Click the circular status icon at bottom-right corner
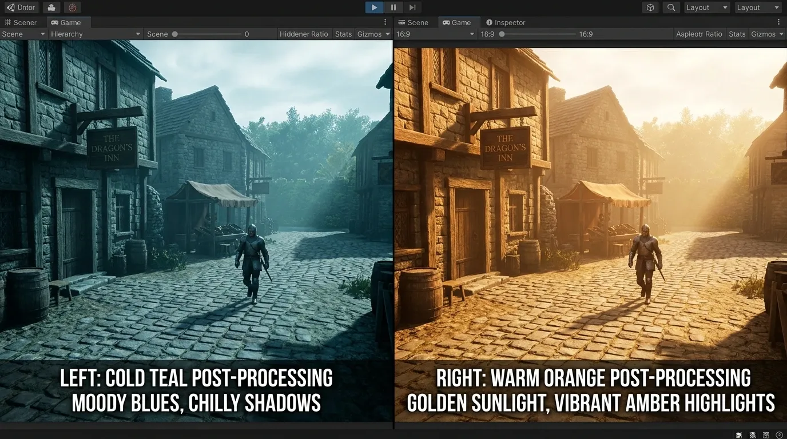 coord(779,435)
